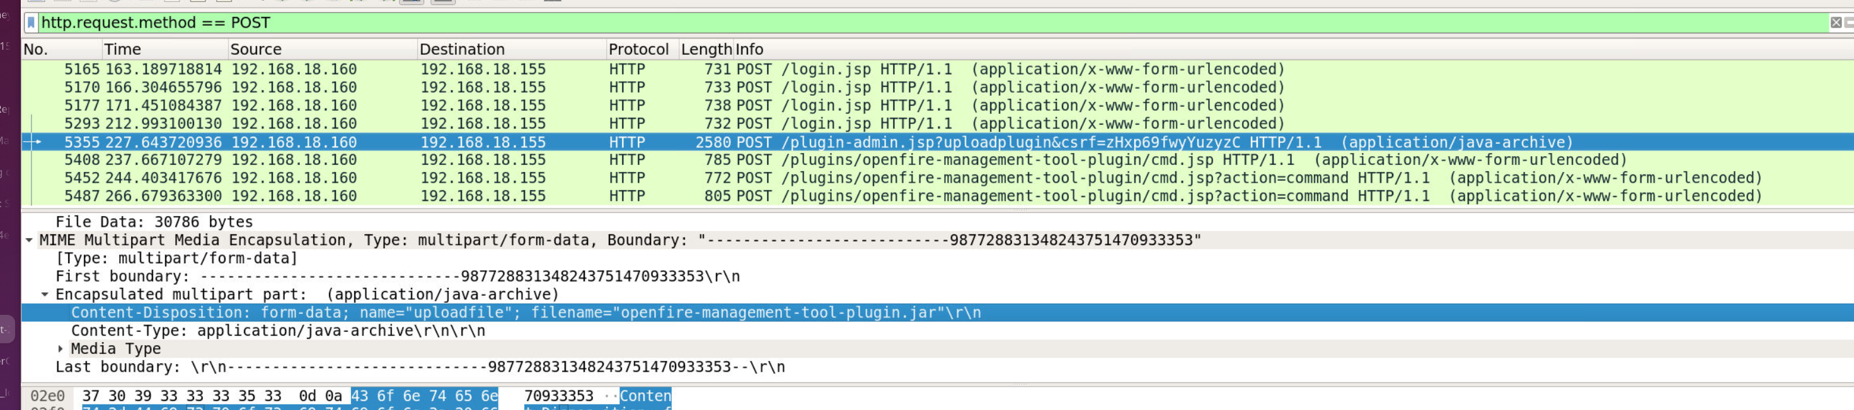Clear the display filter with the X icon
Viewport: 1854px width, 410px height.
coord(1835,23)
